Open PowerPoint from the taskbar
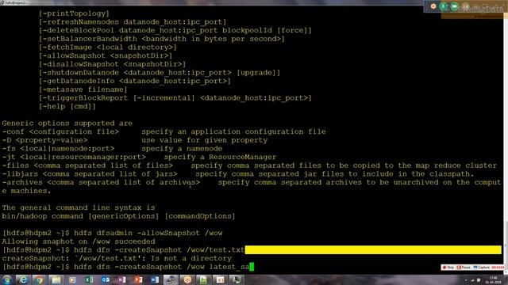This screenshot has width=508, height=285. pos(138,279)
